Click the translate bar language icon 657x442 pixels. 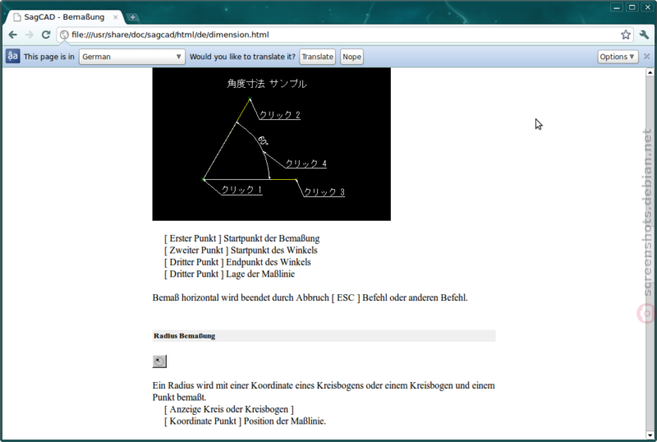12,56
